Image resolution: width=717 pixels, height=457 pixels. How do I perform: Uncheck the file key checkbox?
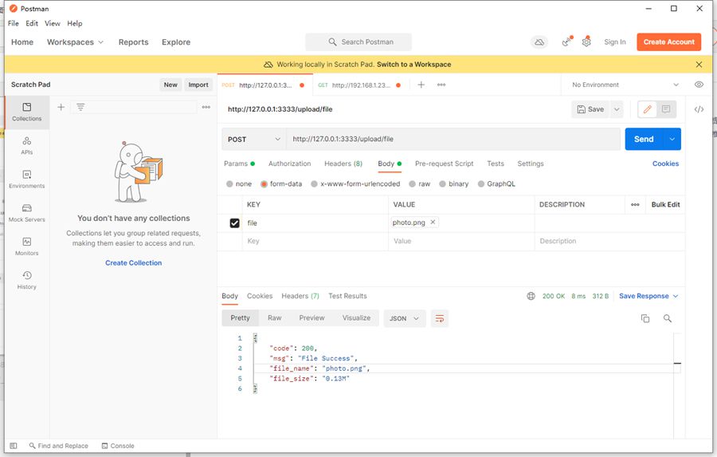point(234,223)
